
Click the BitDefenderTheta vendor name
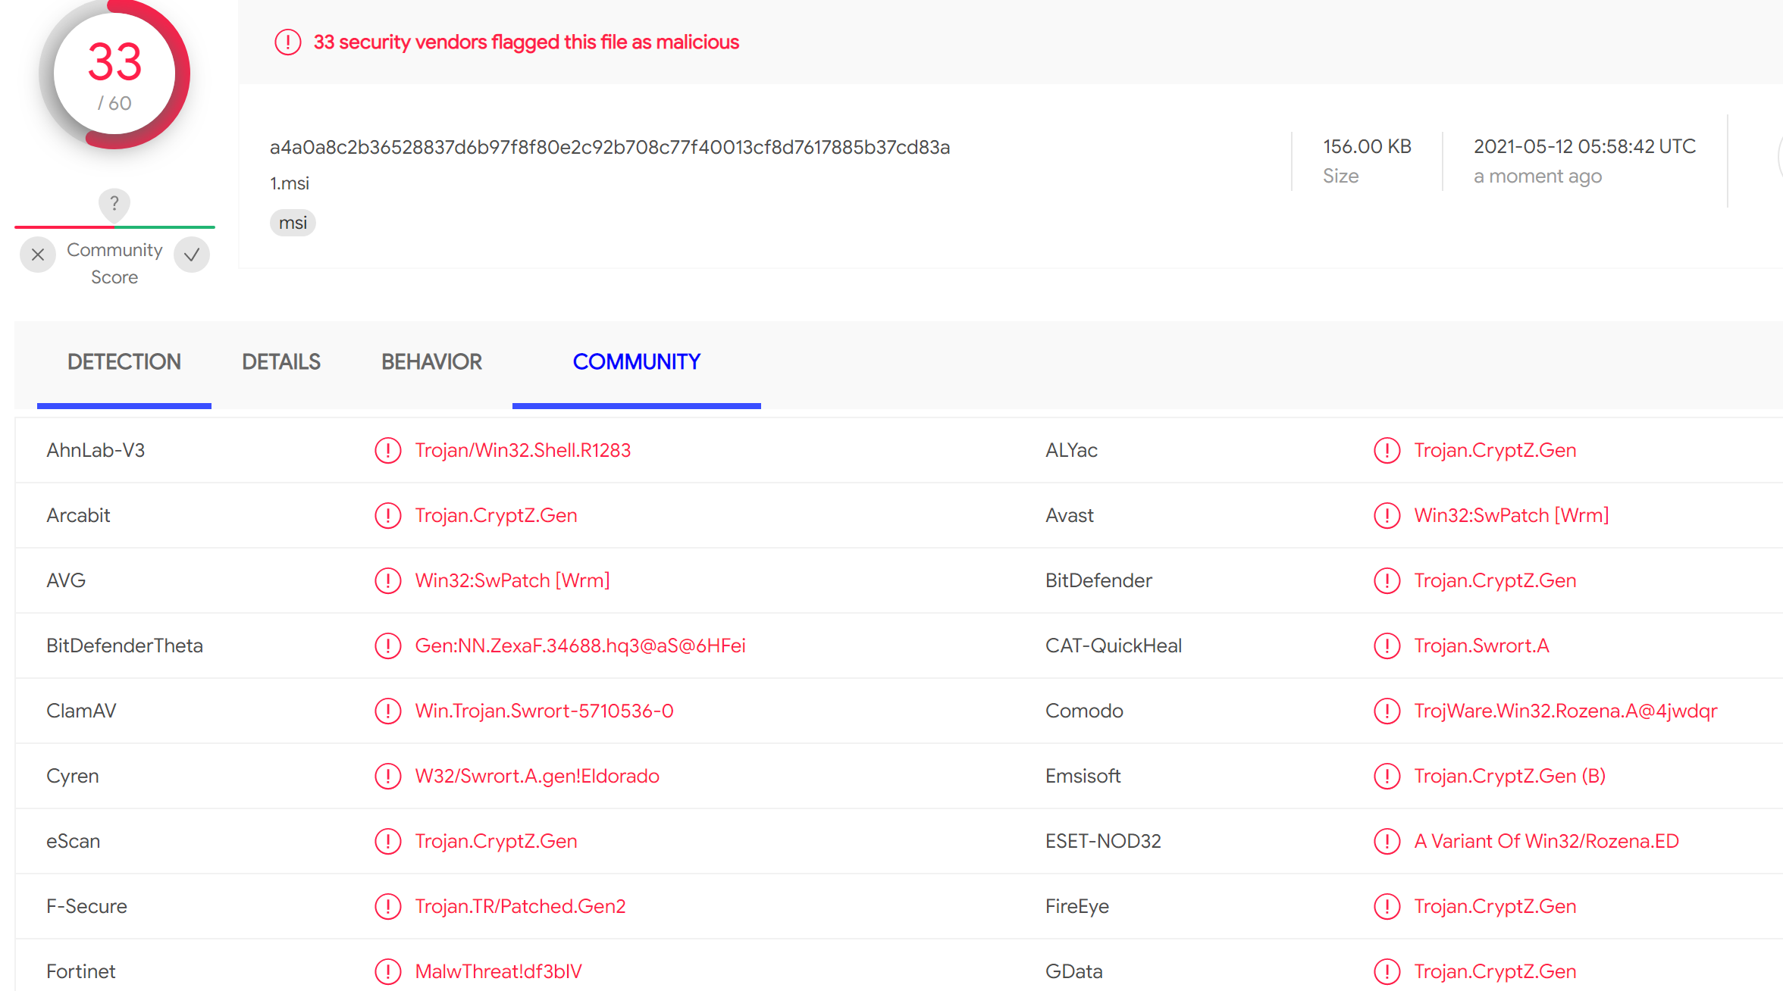pyautogui.click(x=124, y=646)
